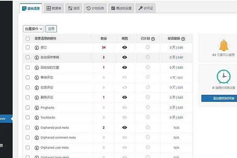Click the 应用 button
Screen dimensions: 237x158
[x=51, y=29]
